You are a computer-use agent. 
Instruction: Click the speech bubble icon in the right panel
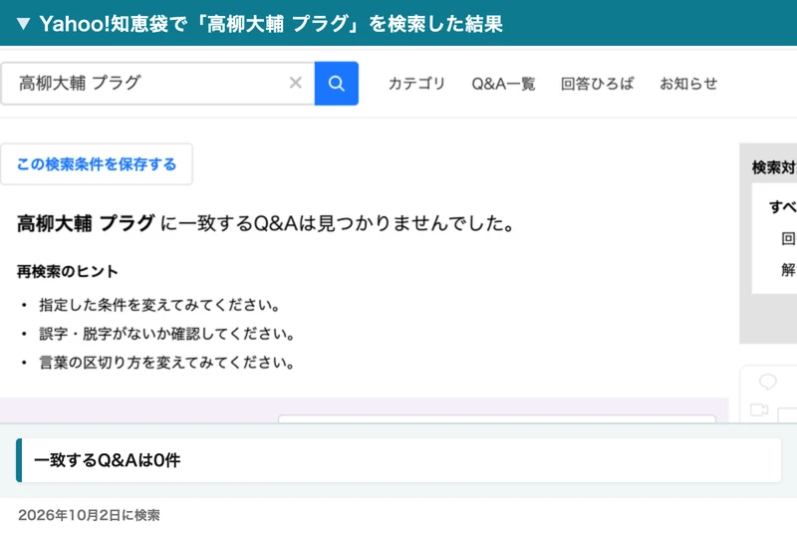click(767, 382)
